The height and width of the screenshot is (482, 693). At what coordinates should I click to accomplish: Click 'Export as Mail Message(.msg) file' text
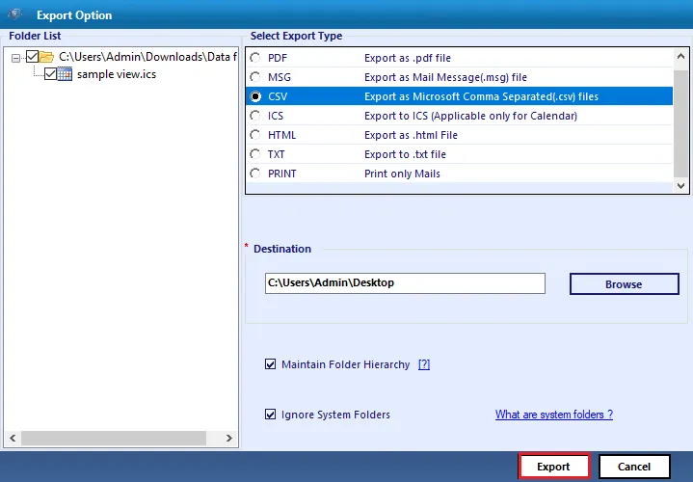coord(445,77)
